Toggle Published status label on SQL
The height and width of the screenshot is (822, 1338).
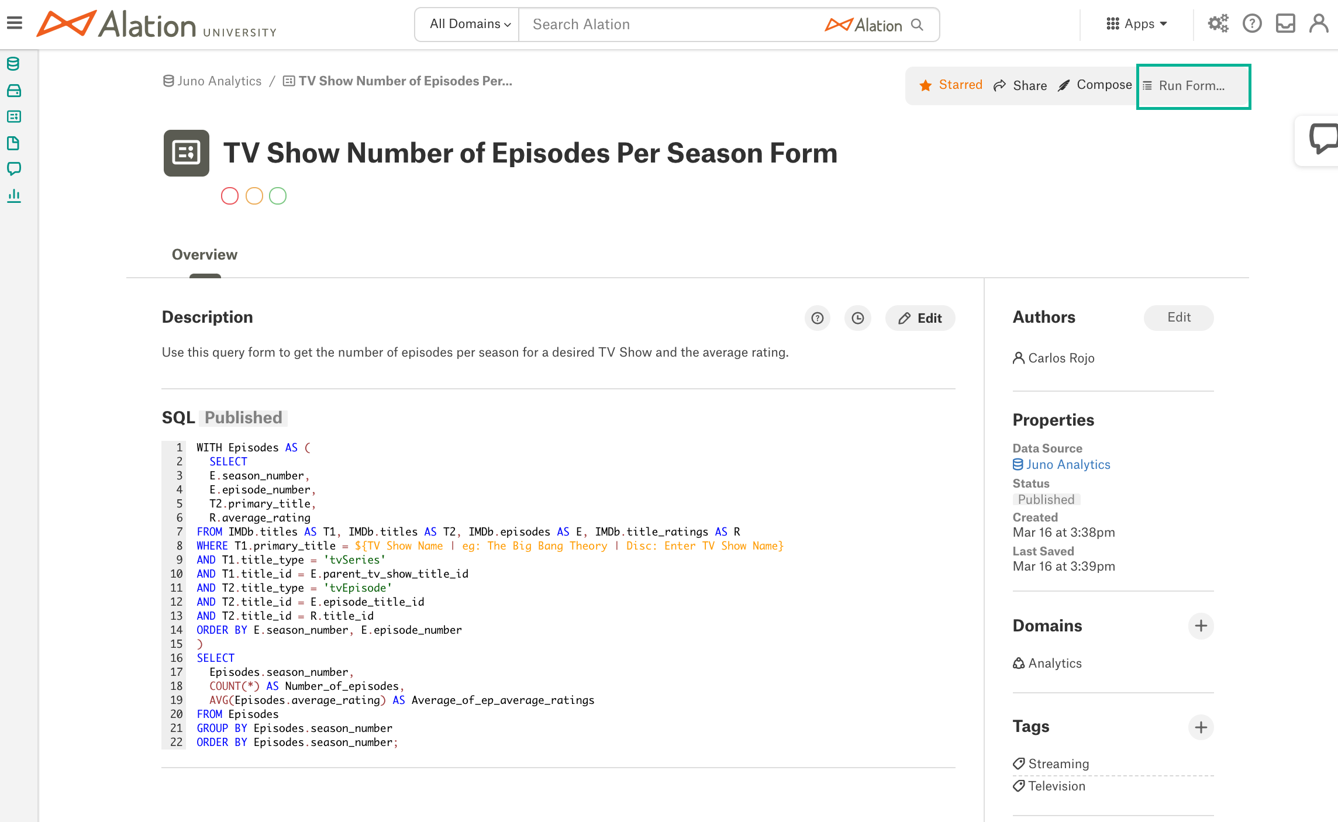coord(243,417)
